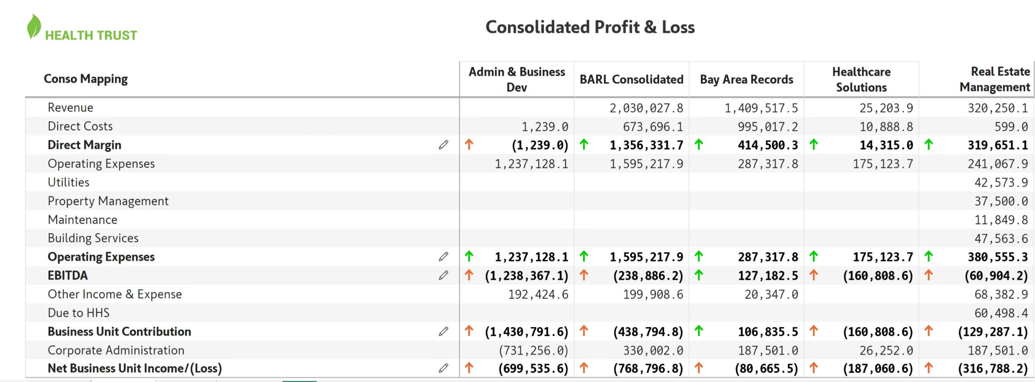Click the Health Trust leaf logo
This screenshot has width=1035, height=382.
[x=34, y=27]
